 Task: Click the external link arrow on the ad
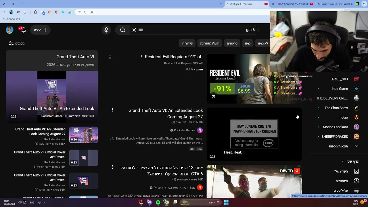(x=213, y=97)
